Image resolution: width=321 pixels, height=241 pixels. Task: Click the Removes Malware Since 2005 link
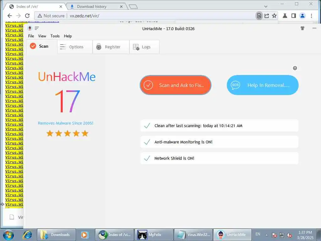[x=66, y=123]
